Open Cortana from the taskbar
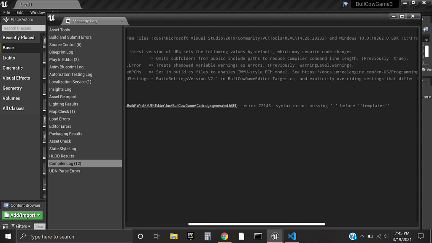 click(x=140, y=236)
